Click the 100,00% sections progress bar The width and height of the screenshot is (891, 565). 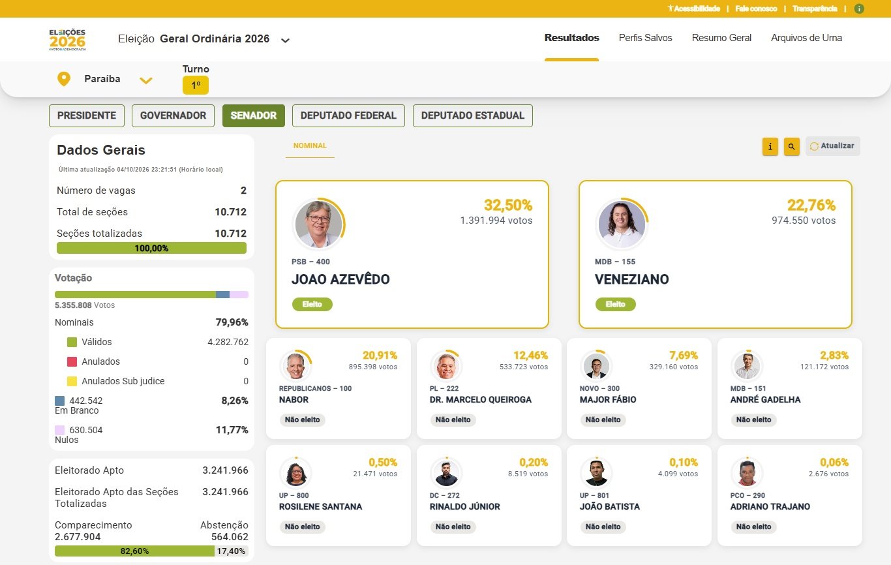pyautogui.click(x=151, y=248)
